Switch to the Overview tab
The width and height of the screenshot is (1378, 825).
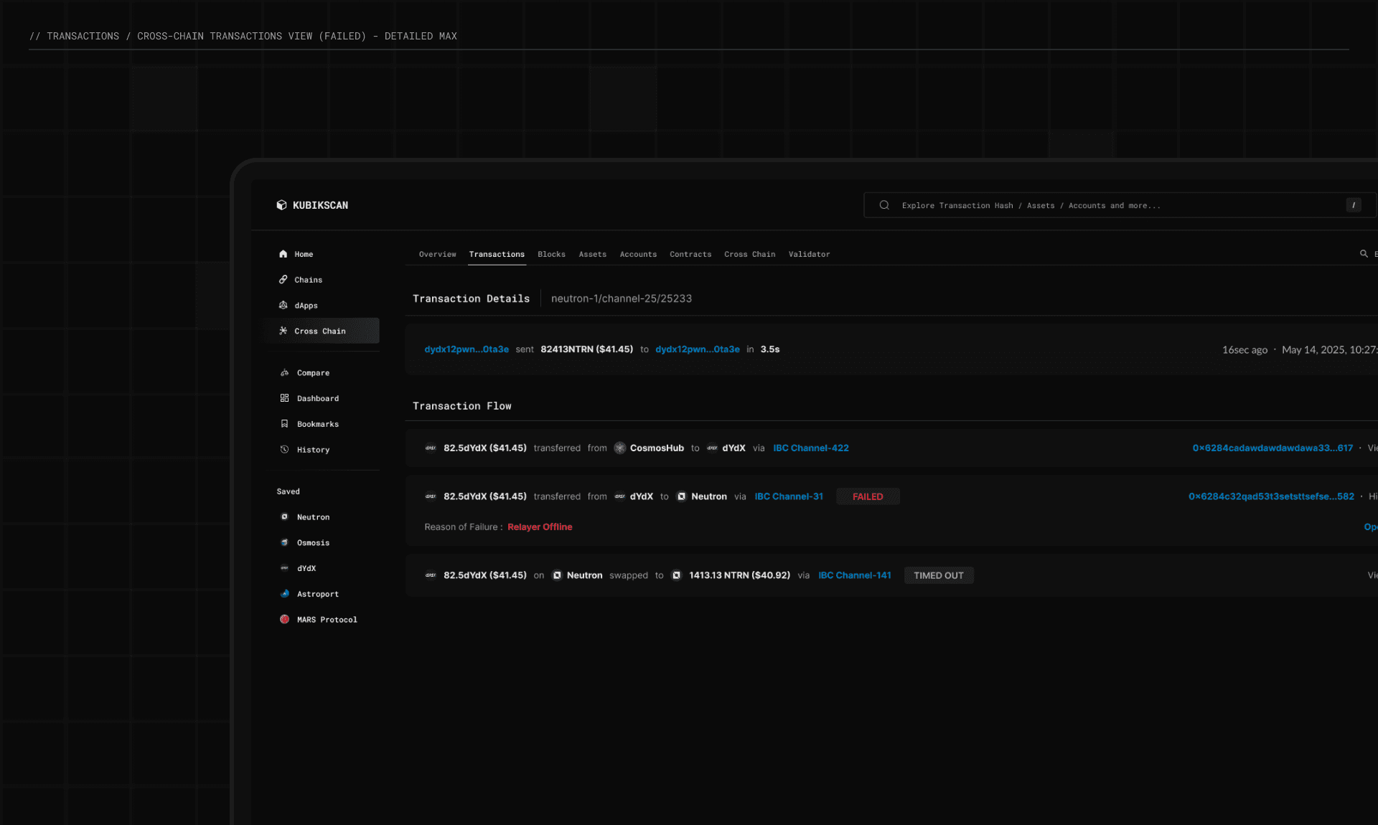click(437, 255)
